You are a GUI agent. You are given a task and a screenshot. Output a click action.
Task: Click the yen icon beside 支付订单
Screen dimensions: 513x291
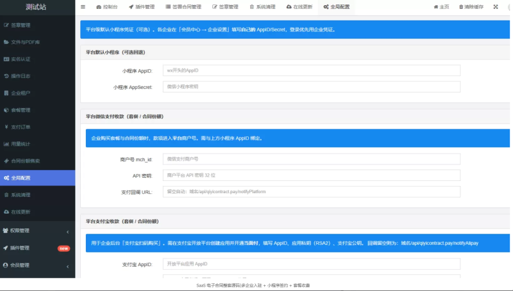pos(6,127)
